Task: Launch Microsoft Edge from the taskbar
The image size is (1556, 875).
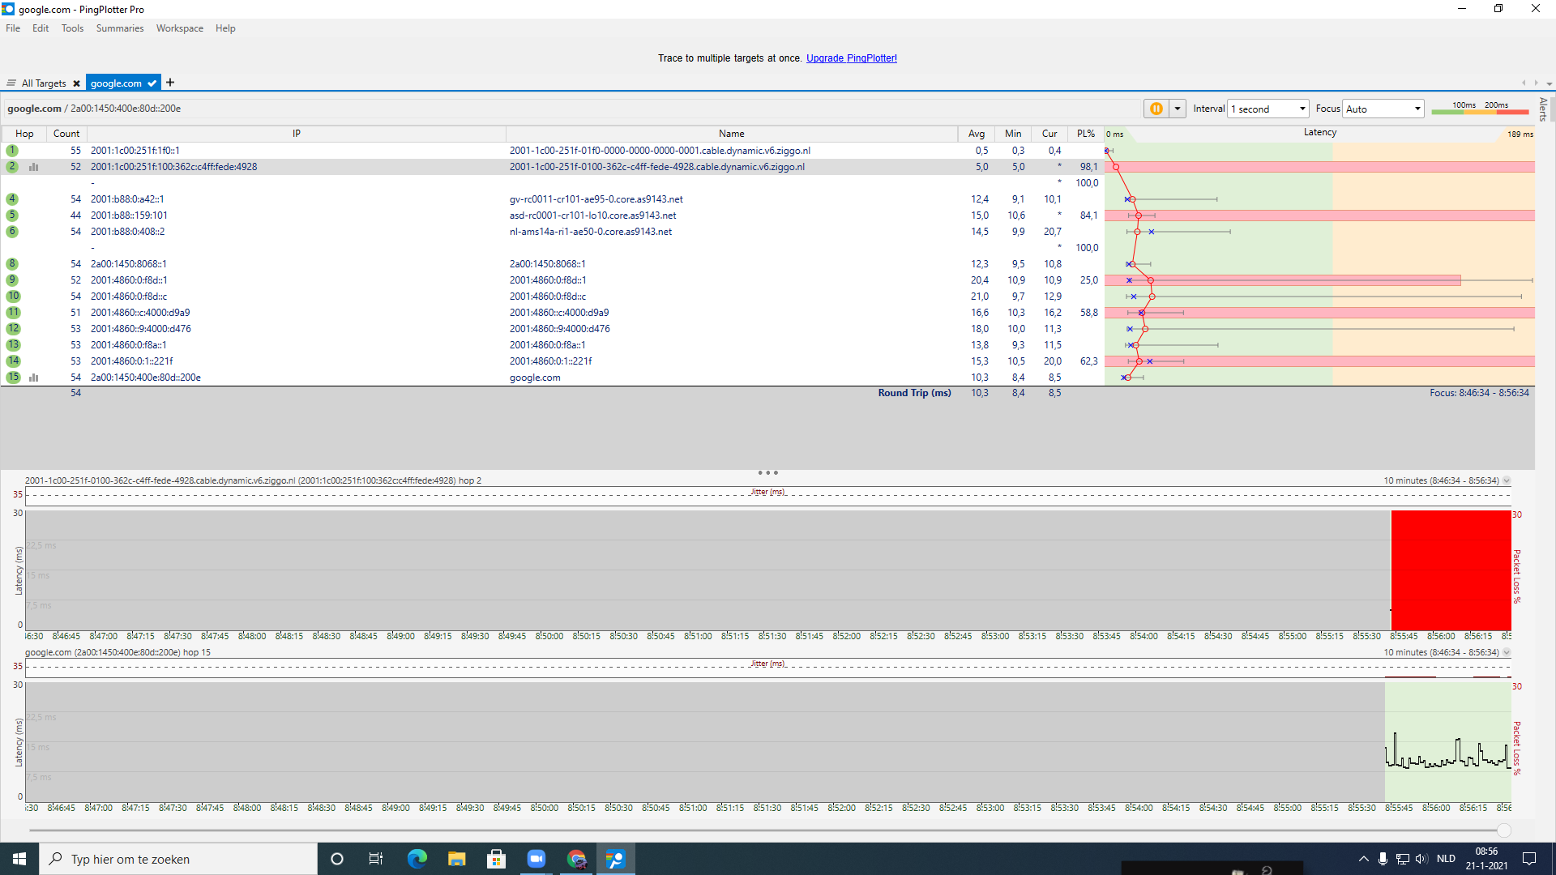Action: (x=417, y=859)
